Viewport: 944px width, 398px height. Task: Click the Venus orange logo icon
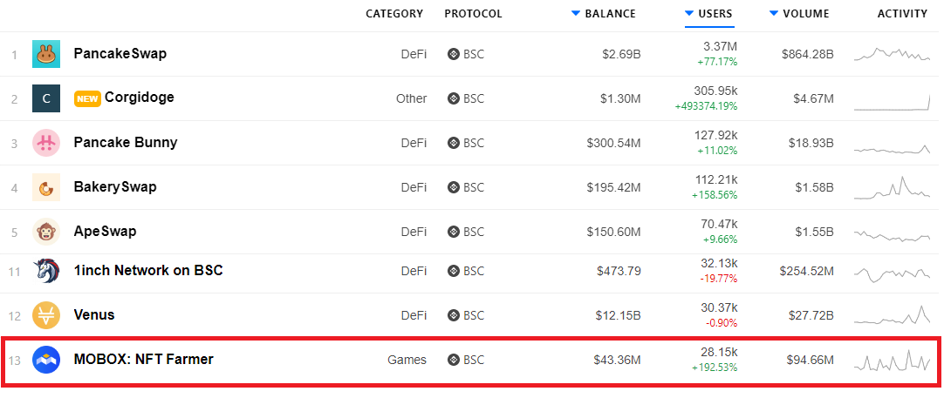point(45,315)
